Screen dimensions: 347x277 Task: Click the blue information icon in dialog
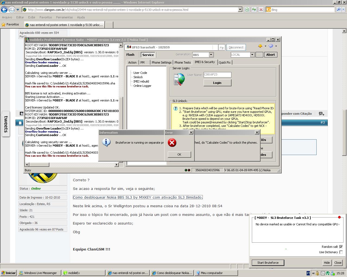point(106,142)
